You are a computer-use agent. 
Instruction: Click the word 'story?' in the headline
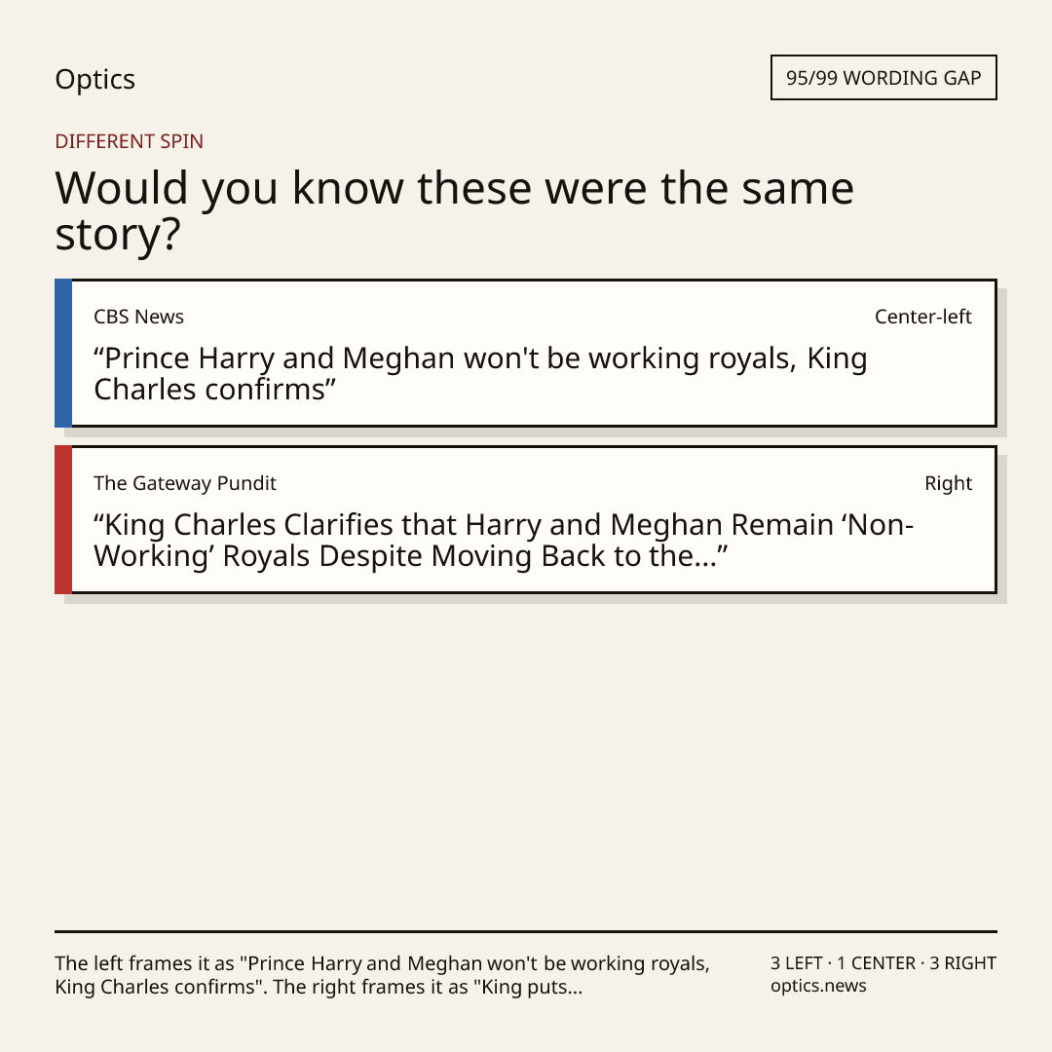[118, 235]
